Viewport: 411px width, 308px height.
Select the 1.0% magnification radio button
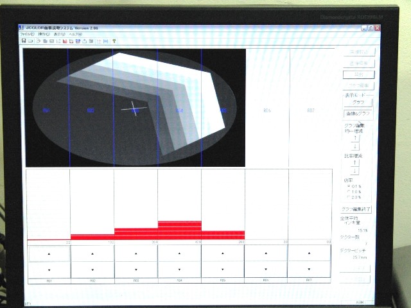[x=349, y=192]
